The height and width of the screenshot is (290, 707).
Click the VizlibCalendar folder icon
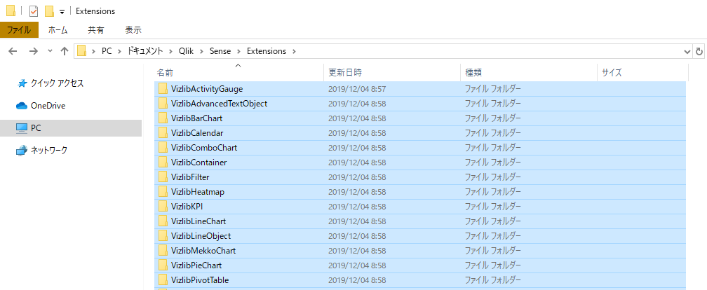163,133
